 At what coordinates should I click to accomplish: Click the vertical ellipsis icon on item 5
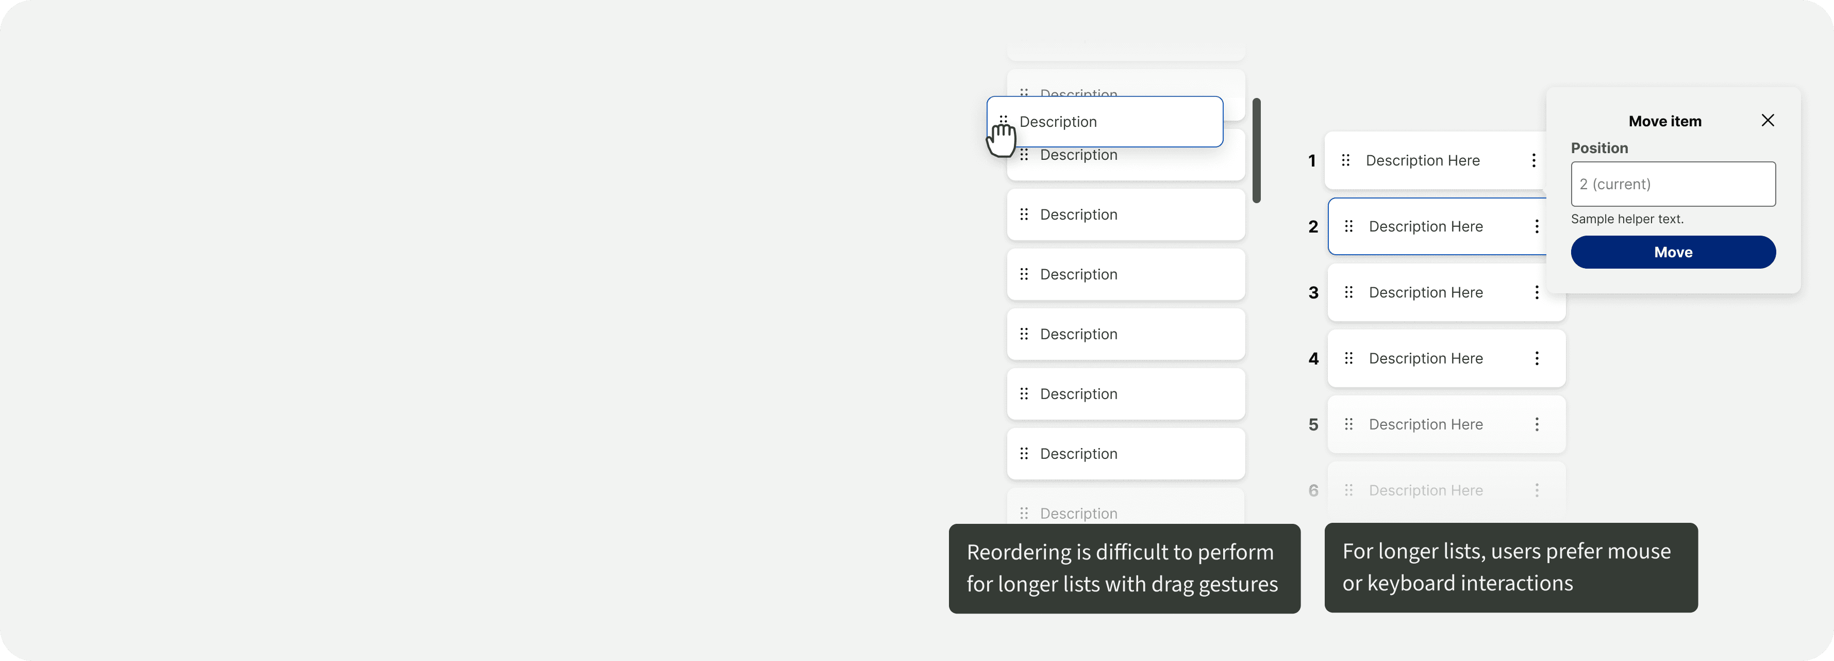[1537, 424]
